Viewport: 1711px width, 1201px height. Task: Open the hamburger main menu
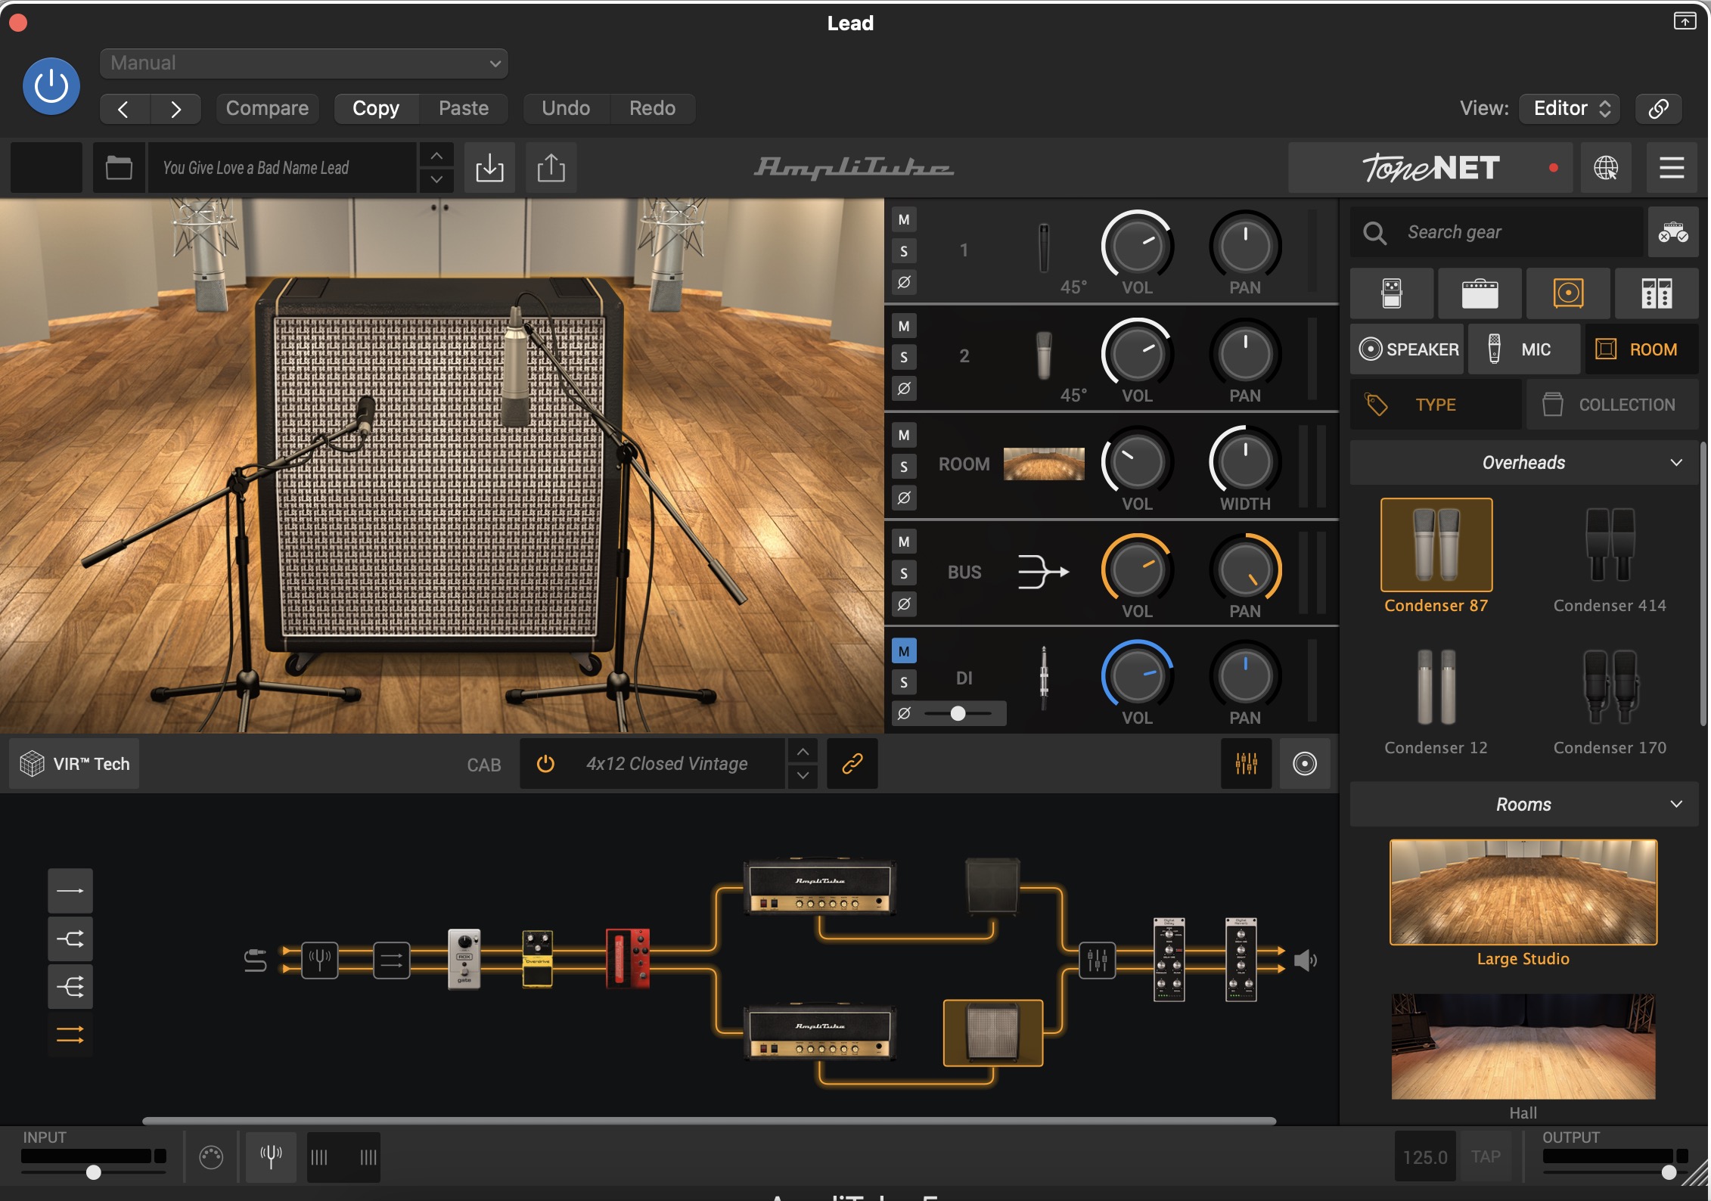pos(1671,168)
